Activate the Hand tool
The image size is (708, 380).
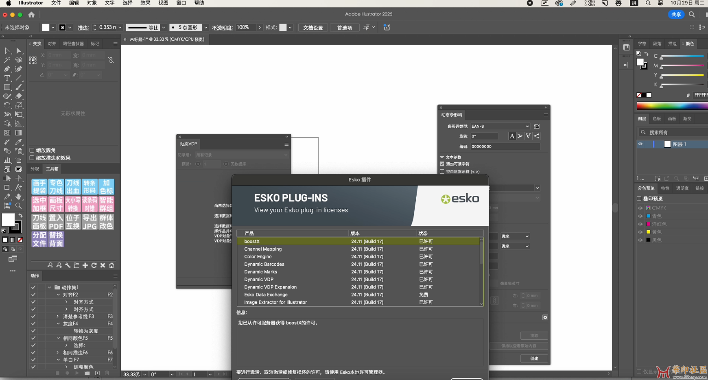(19, 197)
